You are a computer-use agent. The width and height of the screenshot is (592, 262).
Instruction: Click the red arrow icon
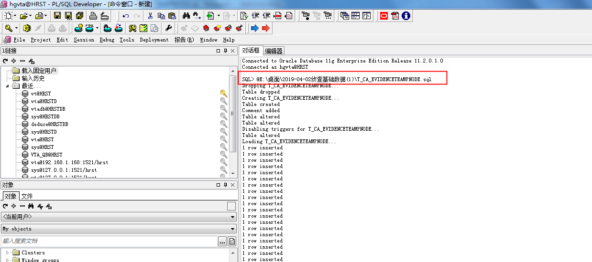[266, 28]
